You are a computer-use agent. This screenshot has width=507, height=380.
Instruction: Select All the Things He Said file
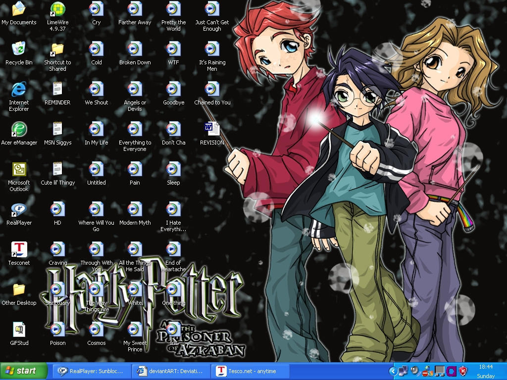tap(135, 249)
